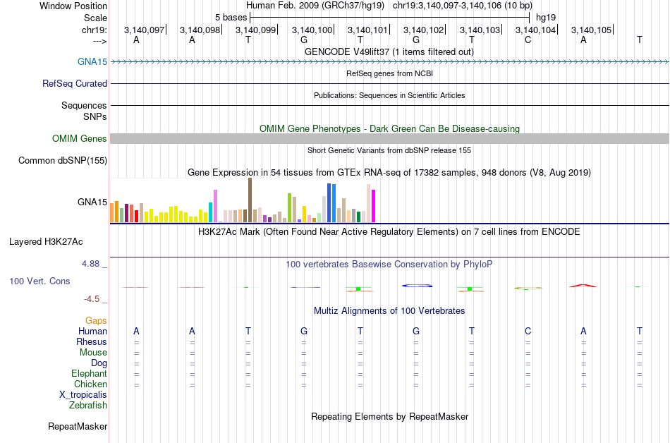Click the Zebrafish species label
The image size is (670, 443).
(88, 405)
